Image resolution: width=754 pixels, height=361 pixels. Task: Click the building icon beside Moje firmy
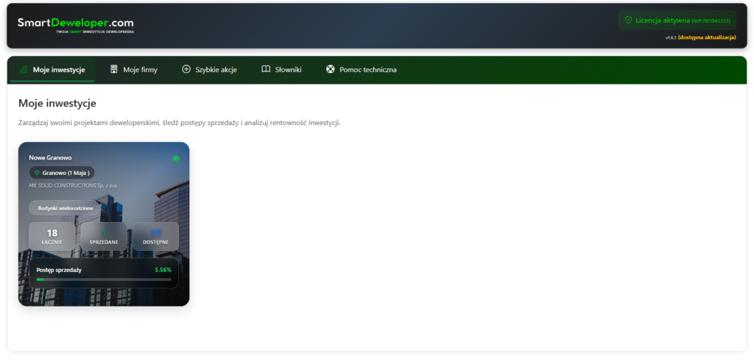pos(114,69)
